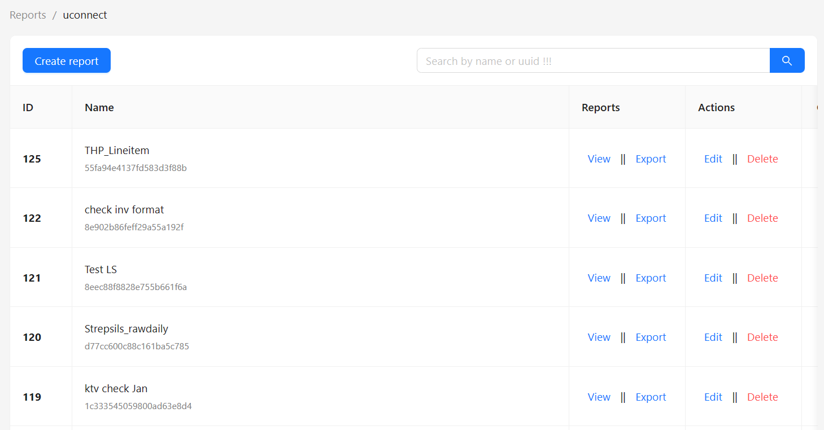
Task: View the Strepsils_rawdaily report
Action: tap(599, 337)
